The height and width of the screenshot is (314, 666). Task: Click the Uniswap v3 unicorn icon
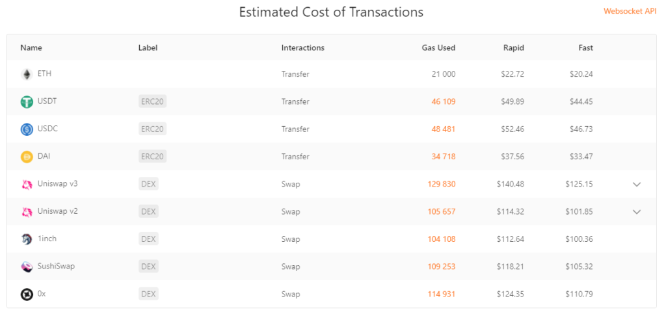click(27, 184)
